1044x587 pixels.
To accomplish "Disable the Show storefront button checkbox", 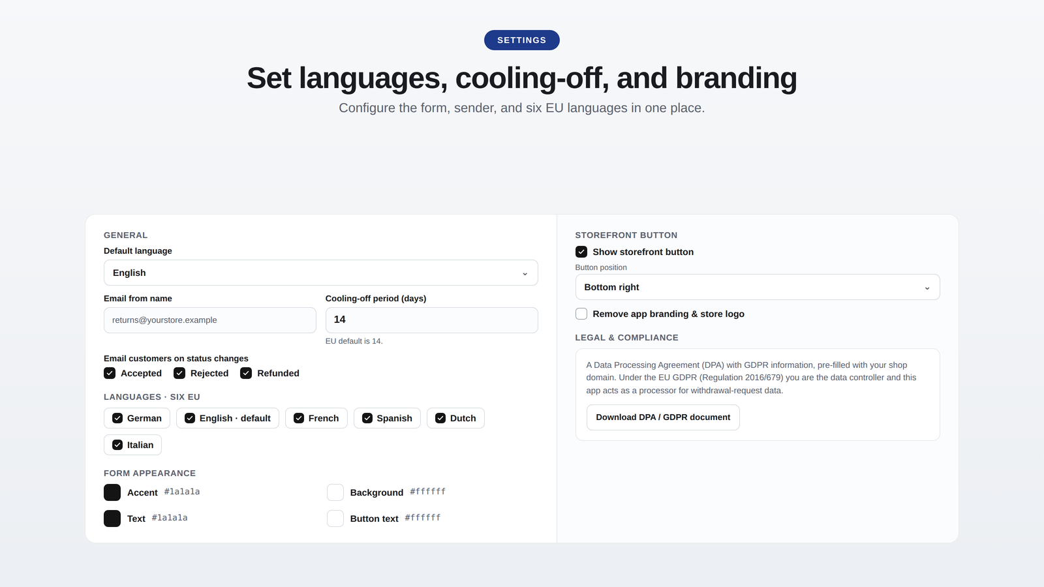I will click(581, 252).
